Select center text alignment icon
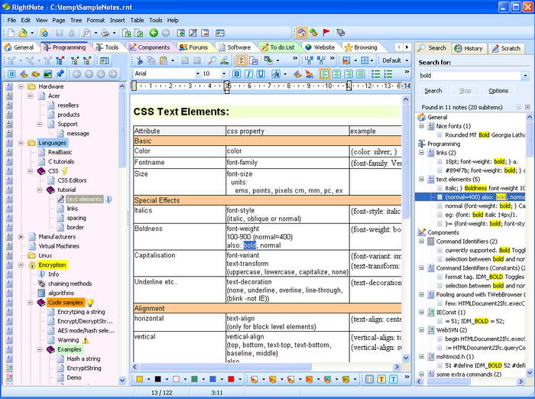This screenshot has height=399, width=535. coord(337,74)
